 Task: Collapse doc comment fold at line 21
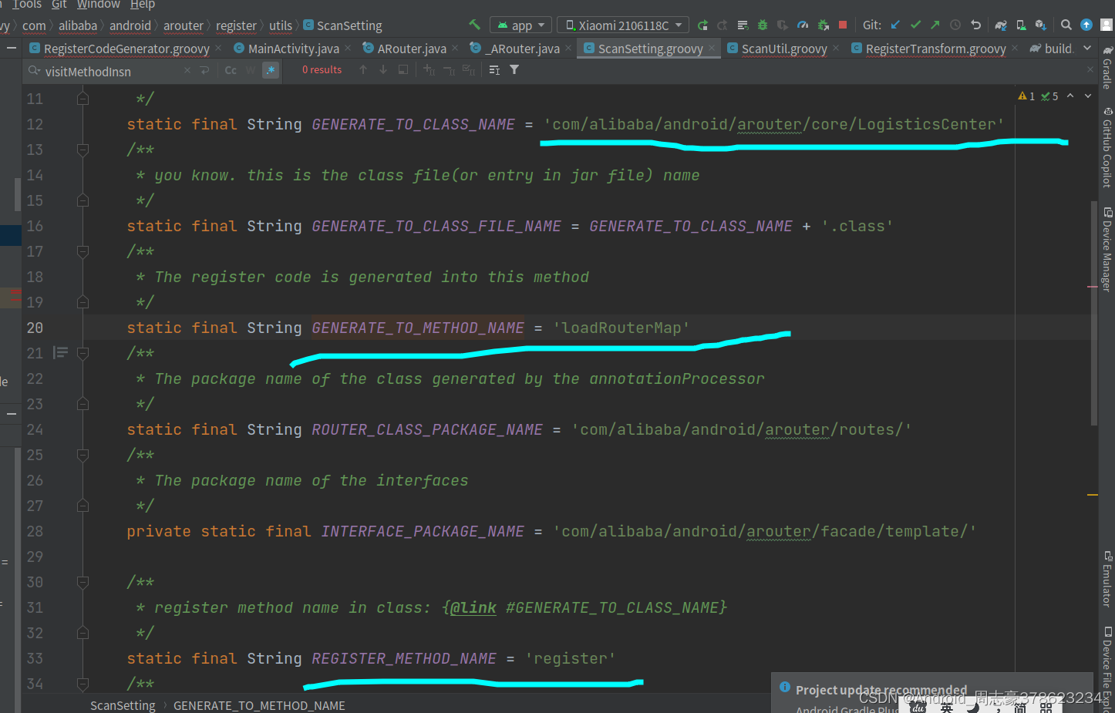point(83,353)
